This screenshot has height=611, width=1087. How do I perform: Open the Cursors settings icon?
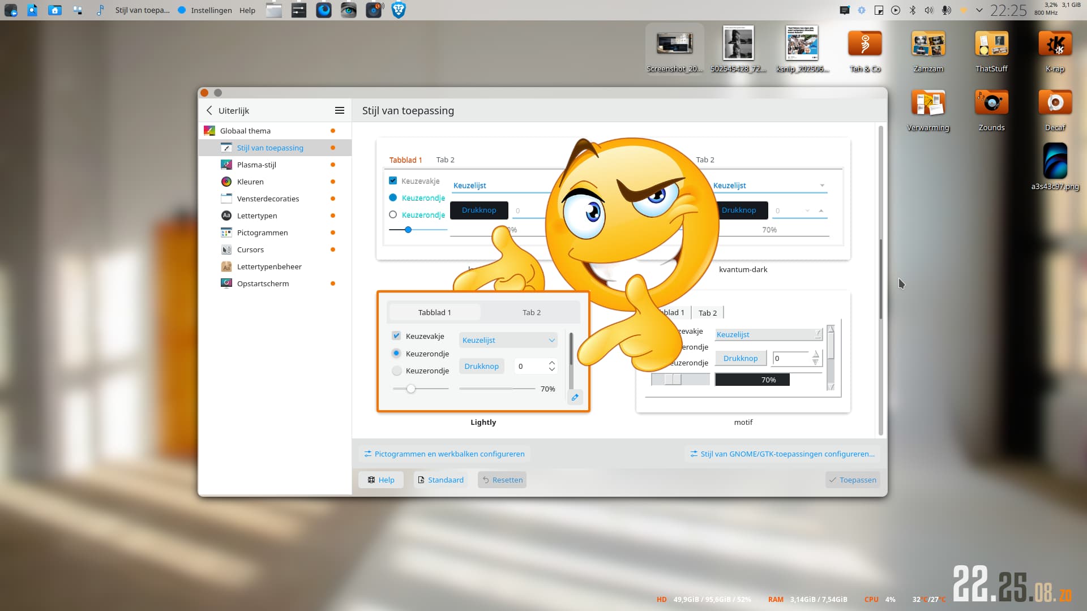tap(226, 249)
